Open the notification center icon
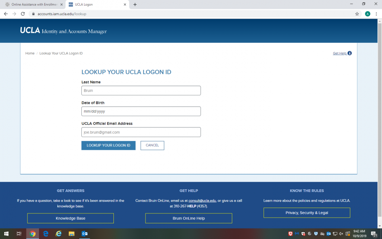Screen dimensions: 382x239 374,234
